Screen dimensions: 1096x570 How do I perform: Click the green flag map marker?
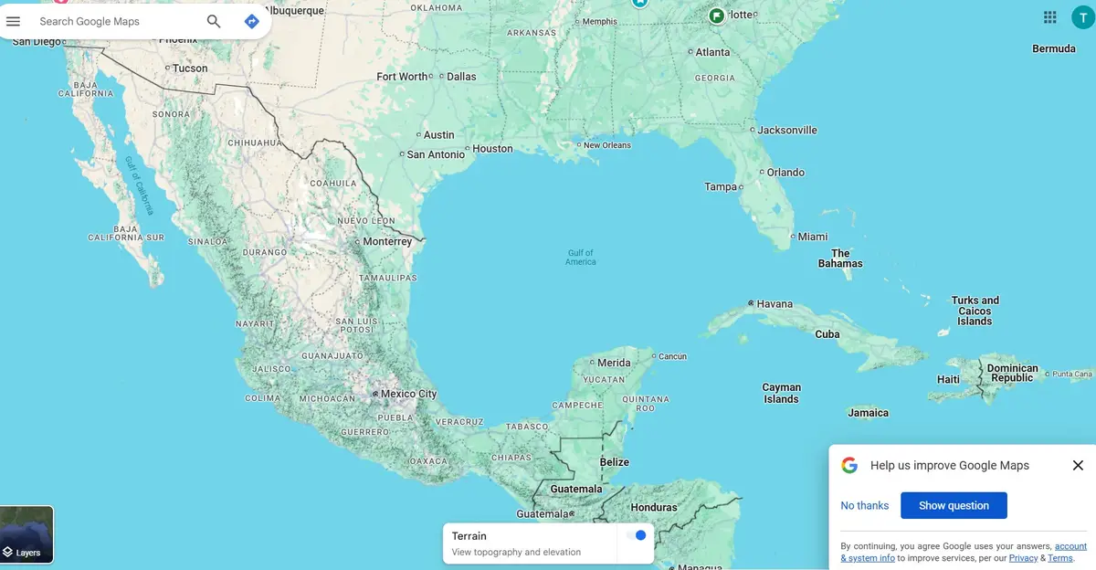(x=718, y=16)
